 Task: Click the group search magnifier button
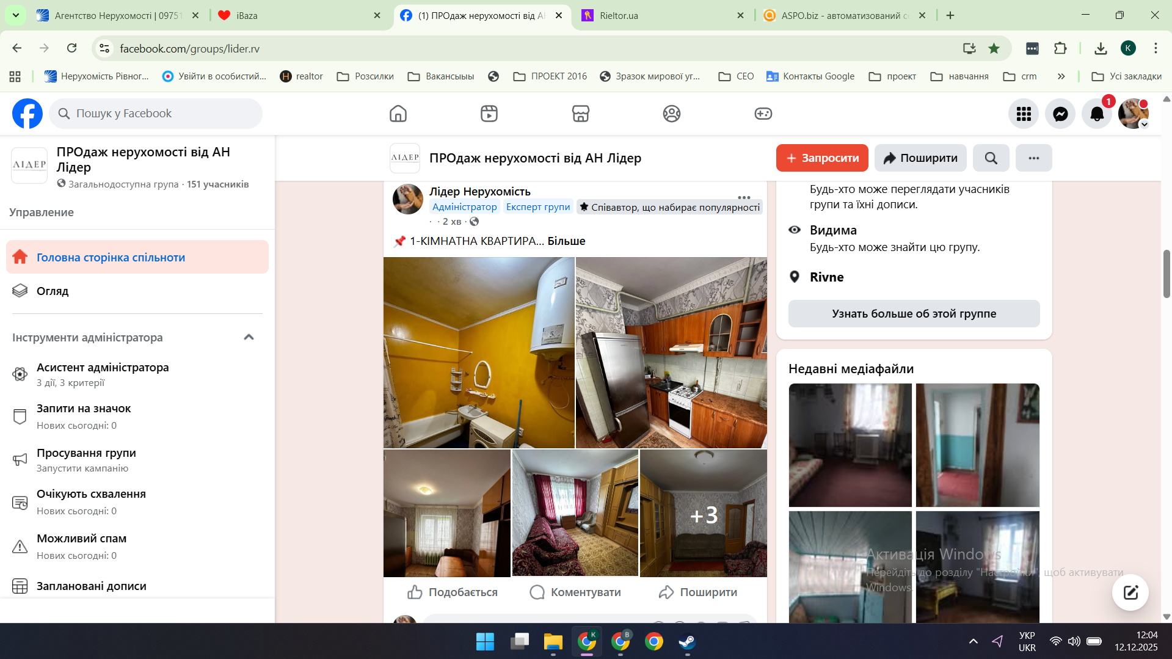tap(991, 158)
